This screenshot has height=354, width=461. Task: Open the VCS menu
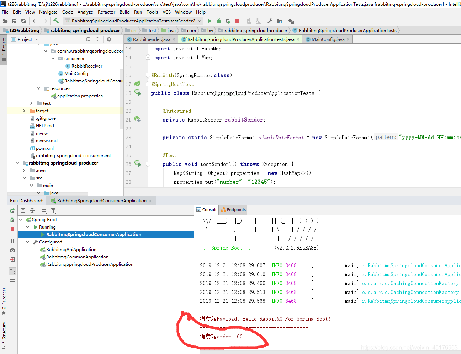pos(166,12)
